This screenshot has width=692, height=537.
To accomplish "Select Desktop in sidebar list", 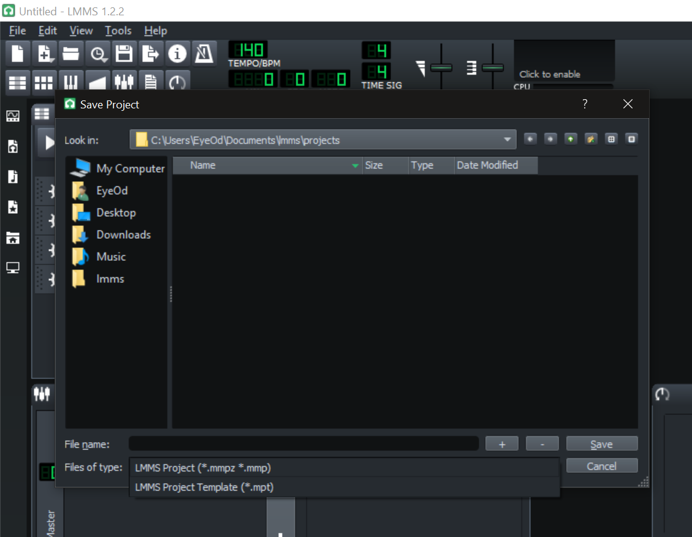I will (116, 212).
